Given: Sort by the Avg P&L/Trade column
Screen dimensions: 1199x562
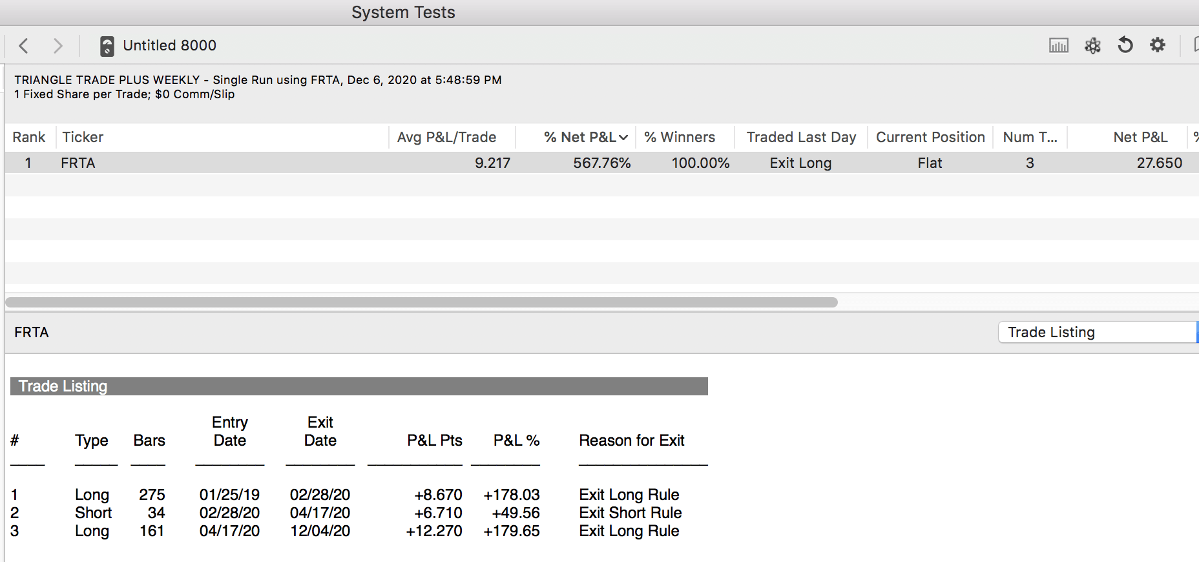Looking at the screenshot, I should click(446, 138).
